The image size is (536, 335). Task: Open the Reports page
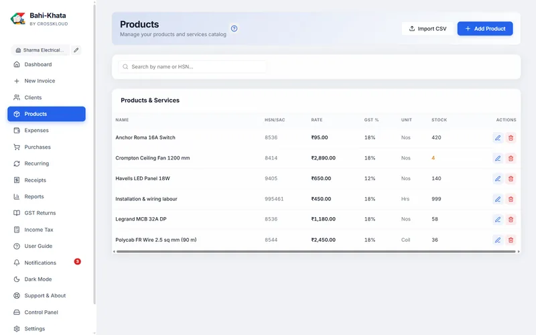click(x=46, y=196)
